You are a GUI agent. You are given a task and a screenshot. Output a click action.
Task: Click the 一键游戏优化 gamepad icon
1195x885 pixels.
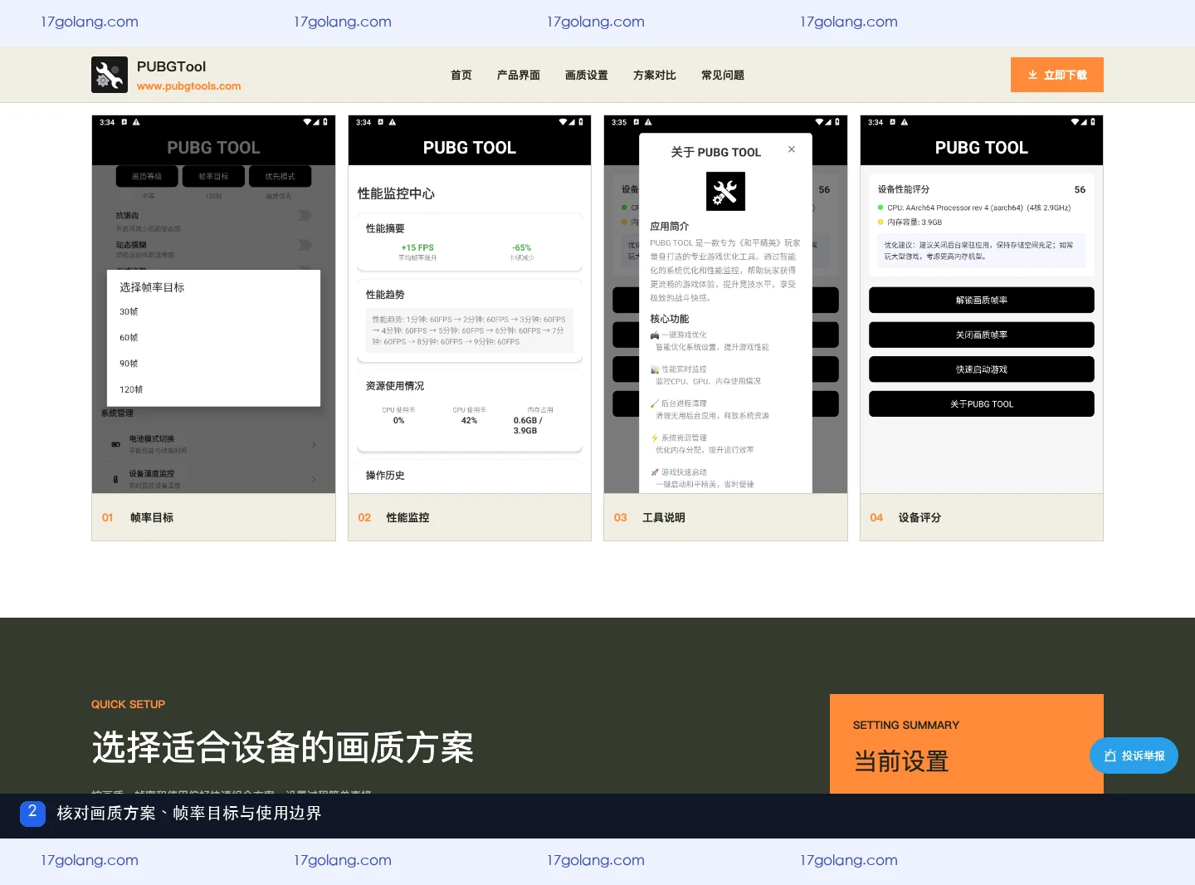click(x=655, y=335)
